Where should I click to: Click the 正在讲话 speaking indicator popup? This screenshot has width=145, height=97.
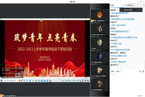coord(131,10)
